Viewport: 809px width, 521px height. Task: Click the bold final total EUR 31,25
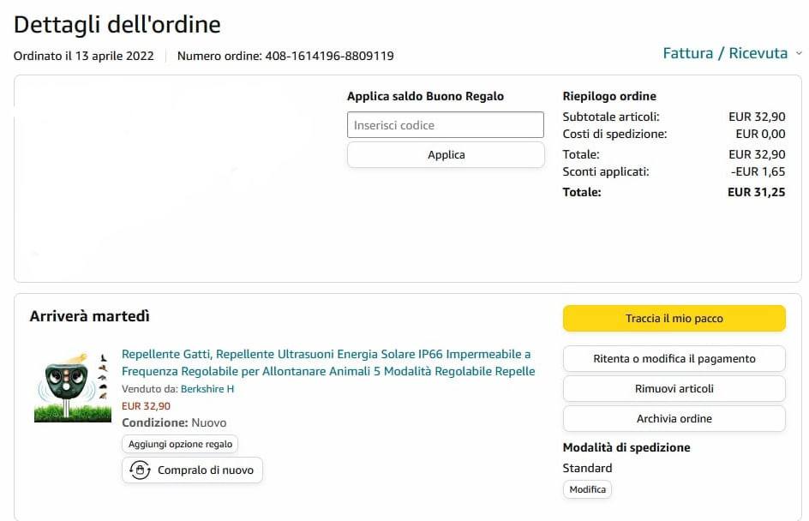point(756,192)
